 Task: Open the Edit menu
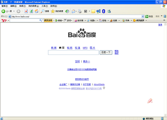click(x=13, y=6)
